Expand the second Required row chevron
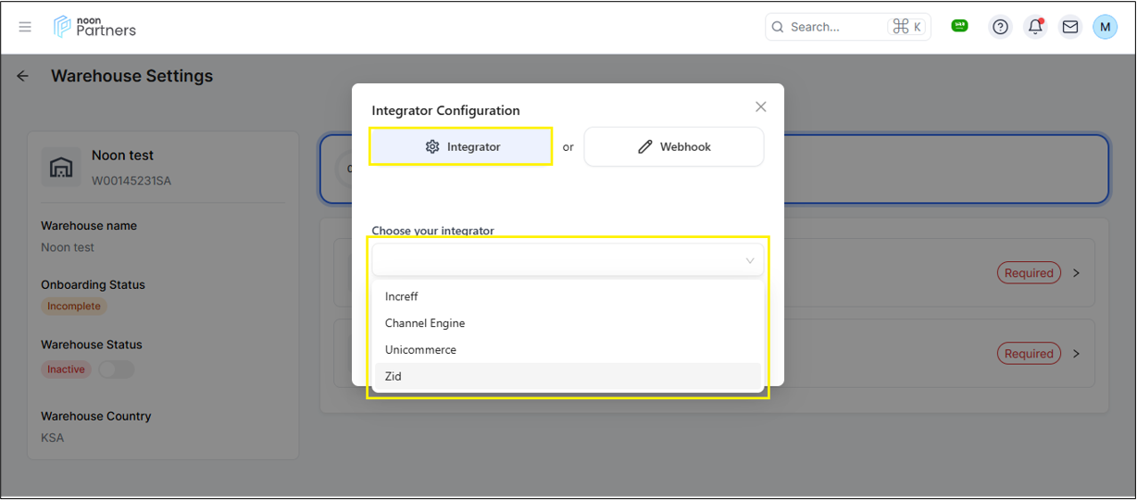 [1076, 354]
